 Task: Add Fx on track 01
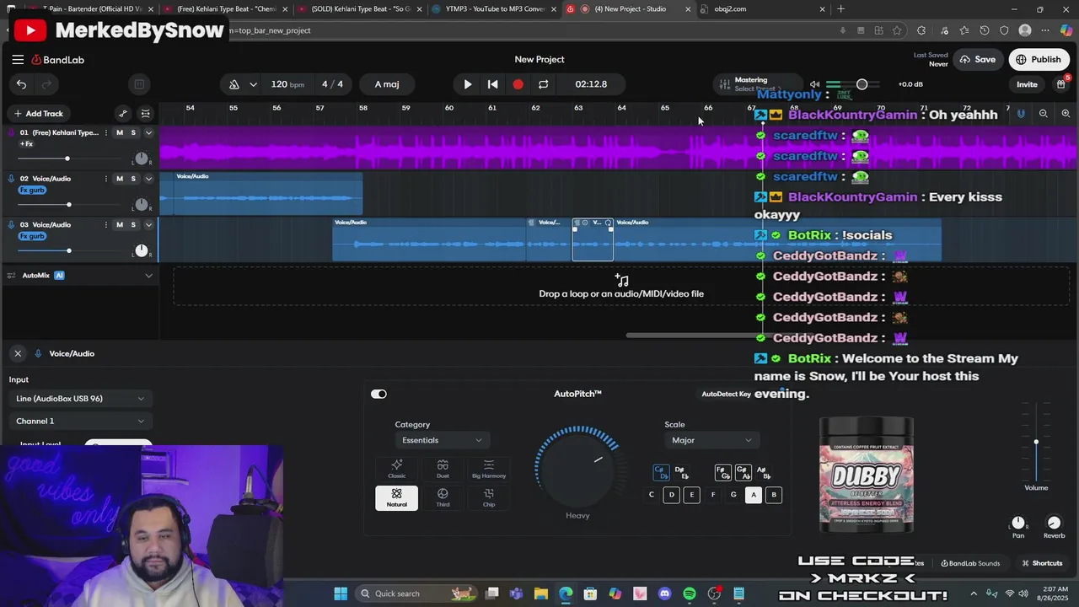pyautogui.click(x=26, y=144)
